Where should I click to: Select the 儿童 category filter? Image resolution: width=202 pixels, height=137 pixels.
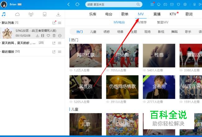coord(93,32)
